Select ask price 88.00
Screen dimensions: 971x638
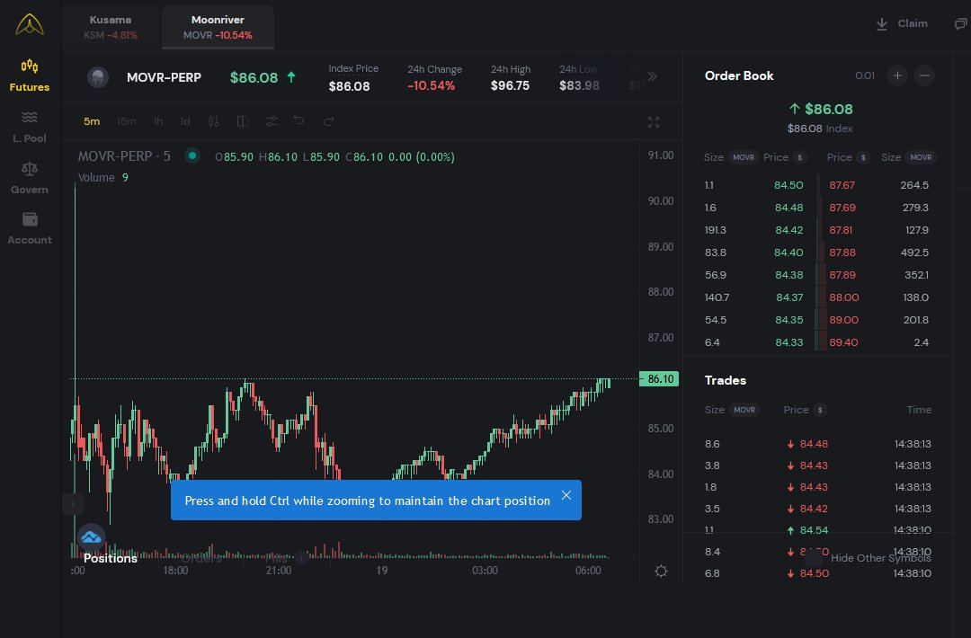point(844,297)
